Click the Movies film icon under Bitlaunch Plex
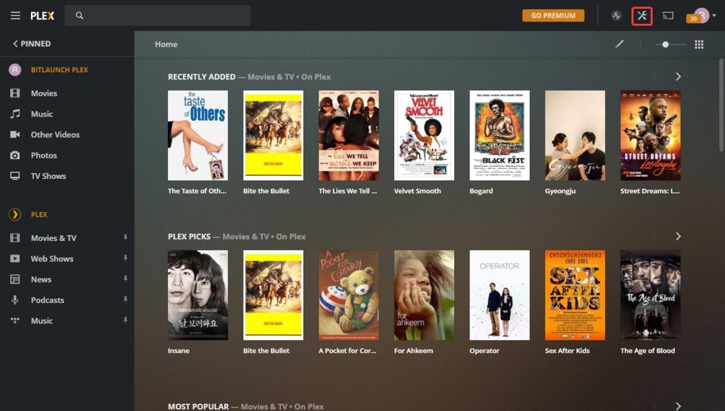 tap(15, 93)
